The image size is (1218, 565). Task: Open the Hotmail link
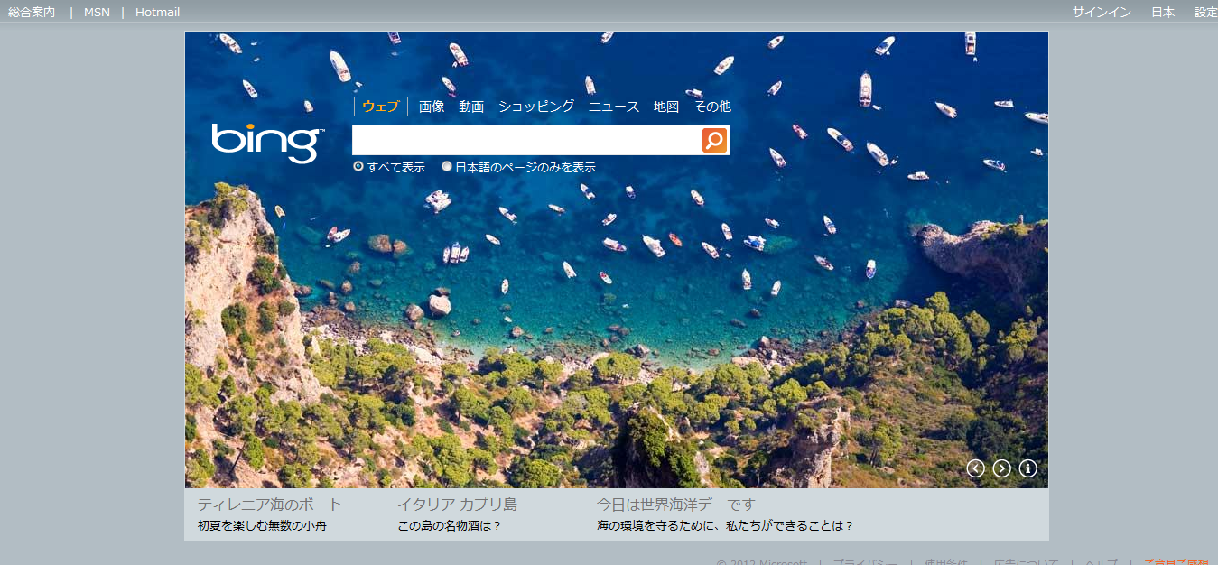[157, 12]
